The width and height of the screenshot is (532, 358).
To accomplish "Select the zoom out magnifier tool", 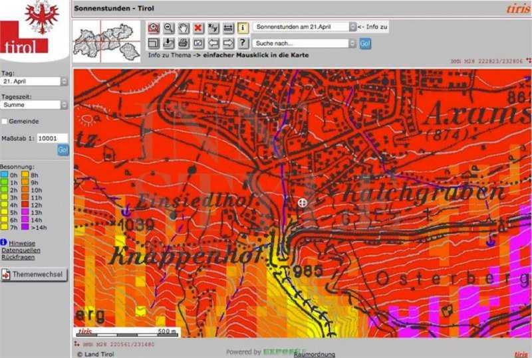I will 168,28.
